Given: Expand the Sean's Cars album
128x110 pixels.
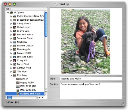Looking at the screenshot, I should [x=11, y=31].
